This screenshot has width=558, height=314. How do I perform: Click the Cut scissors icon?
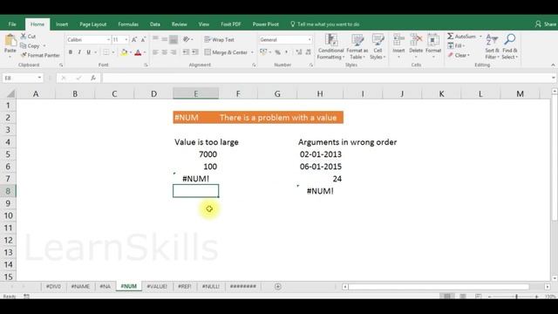[24, 37]
